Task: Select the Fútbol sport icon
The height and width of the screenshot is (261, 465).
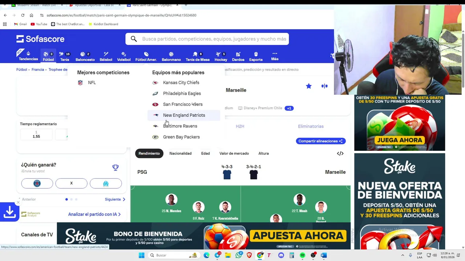Action: (48, 56)
